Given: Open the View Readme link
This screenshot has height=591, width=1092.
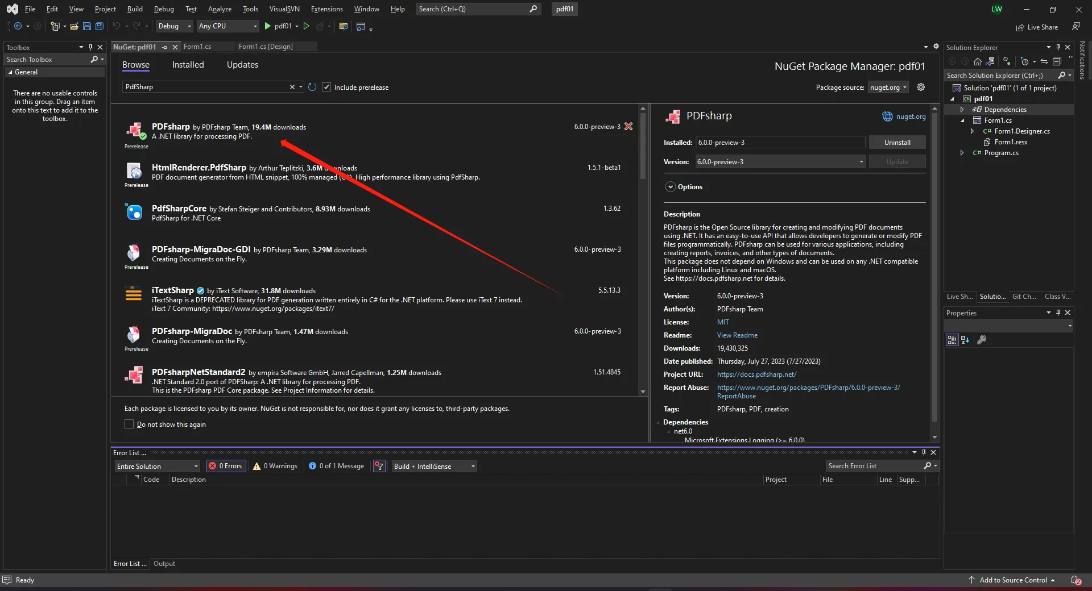Looking at the screenshot, I should coord(737,335).
